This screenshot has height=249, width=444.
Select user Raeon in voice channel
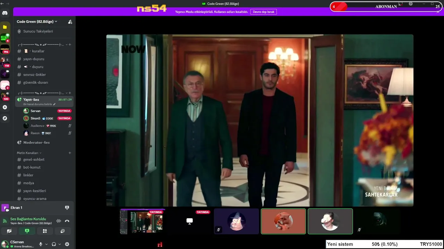(47, 133)
